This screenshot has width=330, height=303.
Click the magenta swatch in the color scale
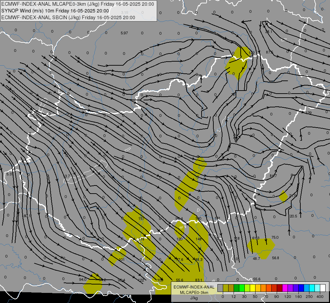285,288
